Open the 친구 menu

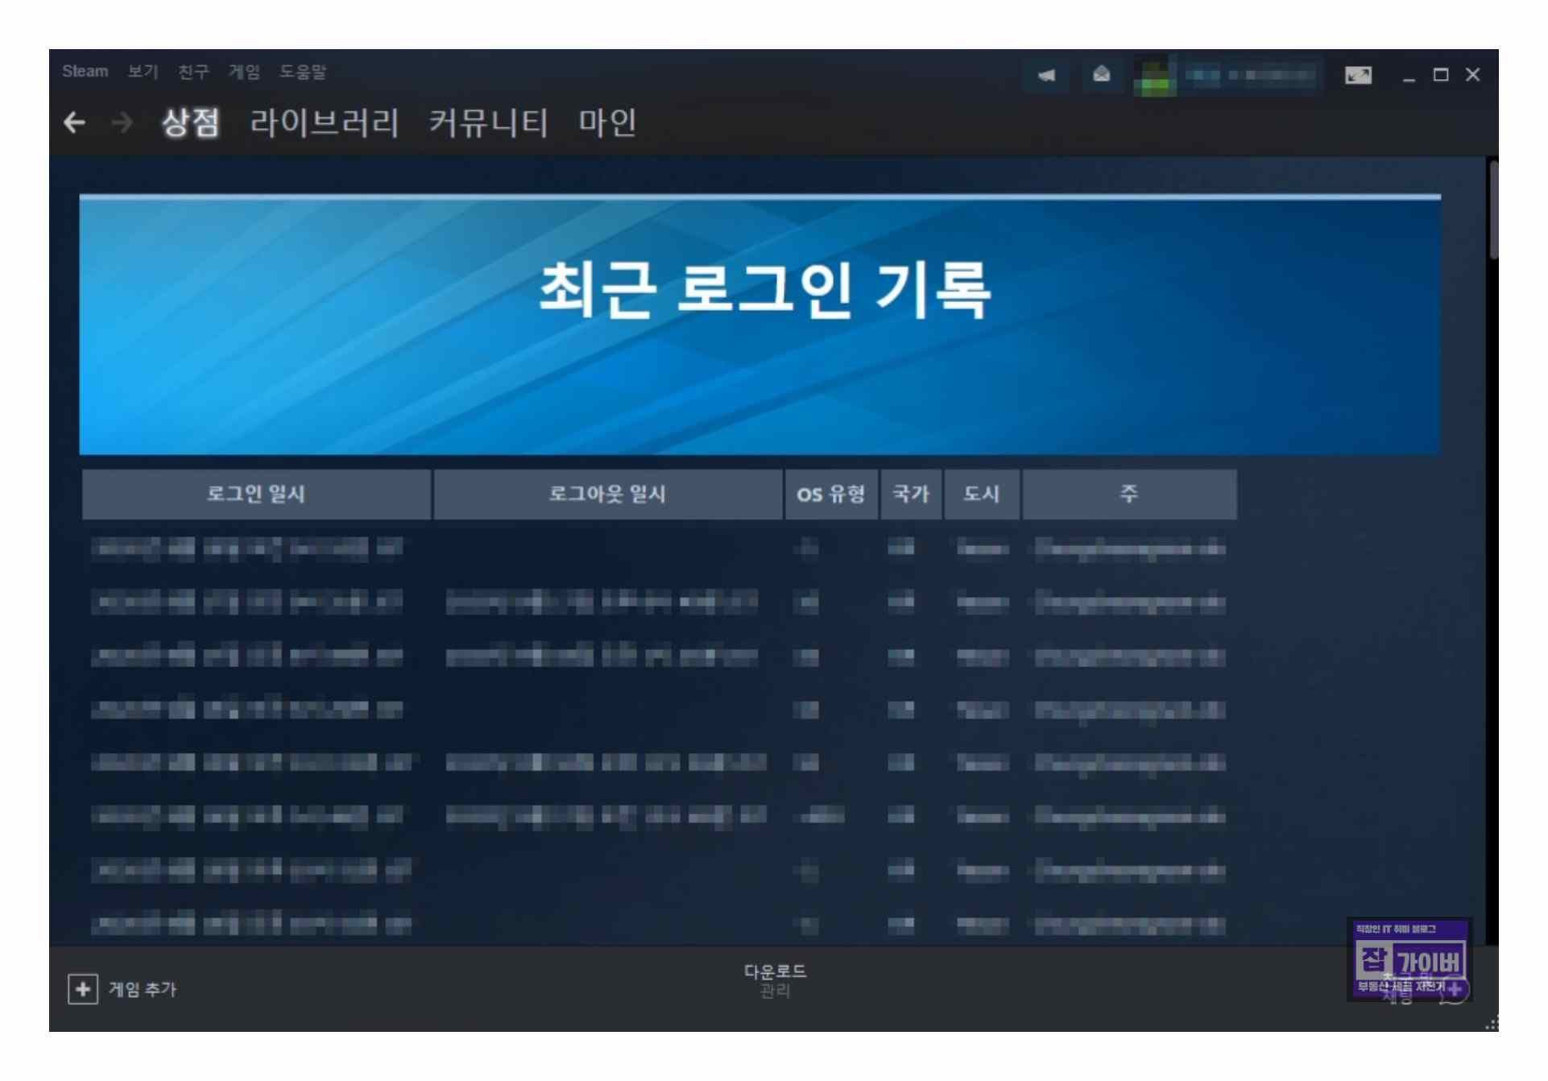193,72
